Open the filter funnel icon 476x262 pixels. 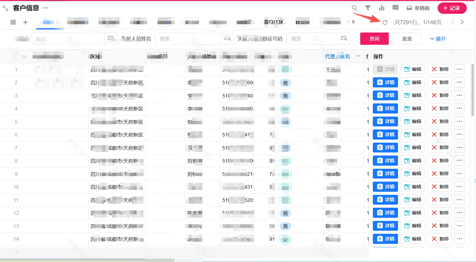click(x=368, y=8)
